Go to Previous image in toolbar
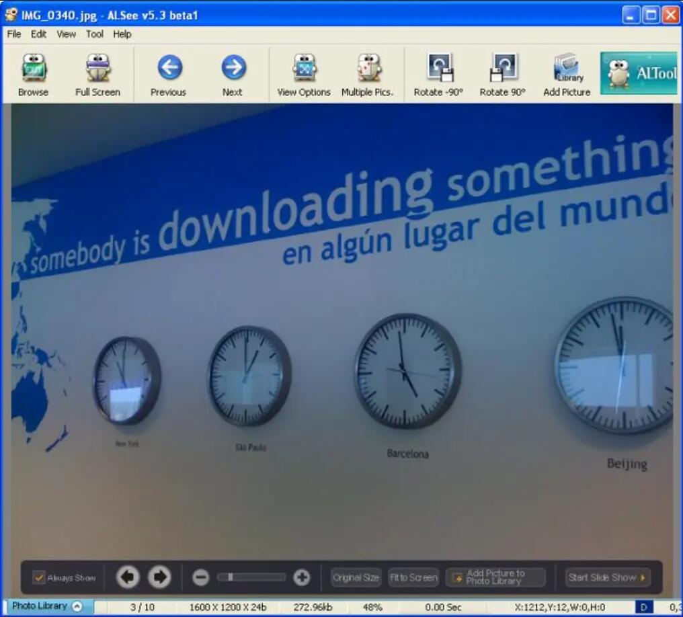The height and width of the screenshot is (617, 683). tap(168, 75)
